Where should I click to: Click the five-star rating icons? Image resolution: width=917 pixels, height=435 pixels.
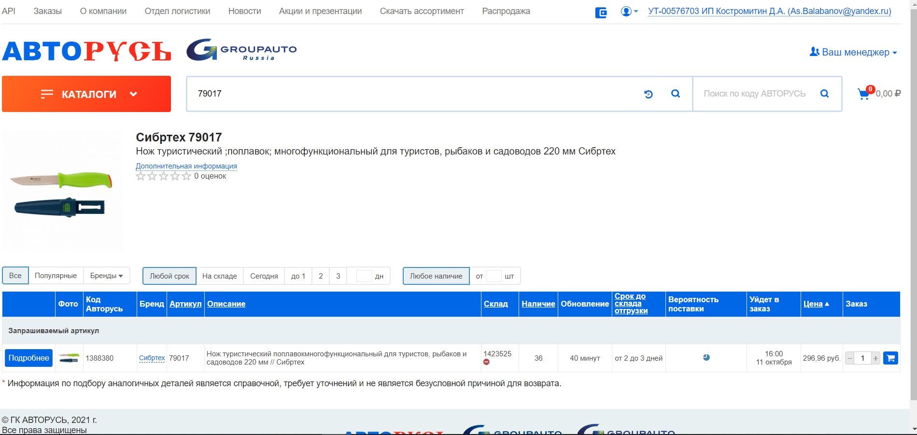point(163,176)
